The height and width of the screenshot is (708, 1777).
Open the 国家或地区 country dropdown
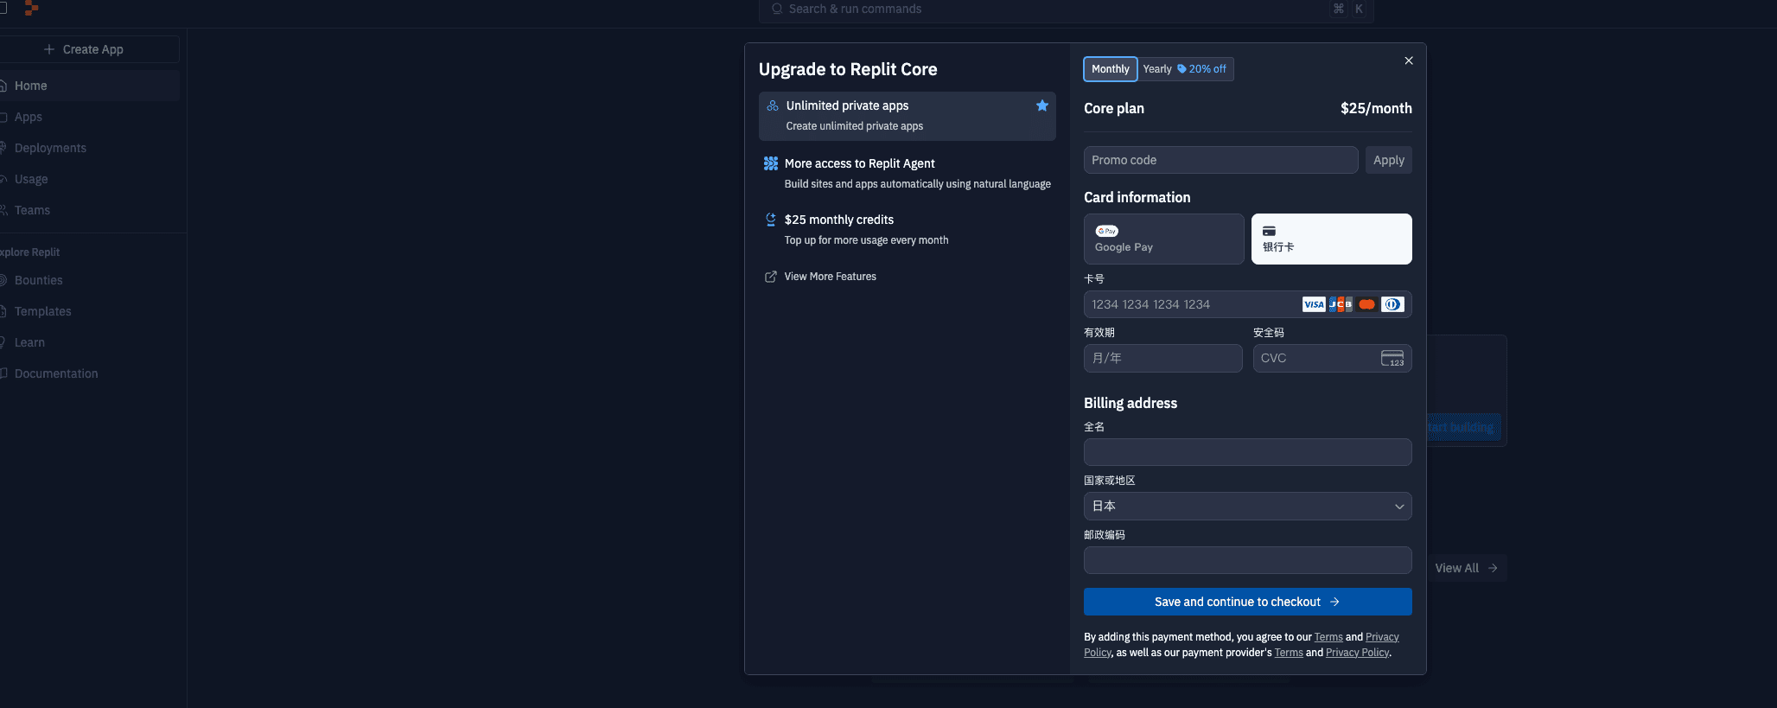(1248, 507)
